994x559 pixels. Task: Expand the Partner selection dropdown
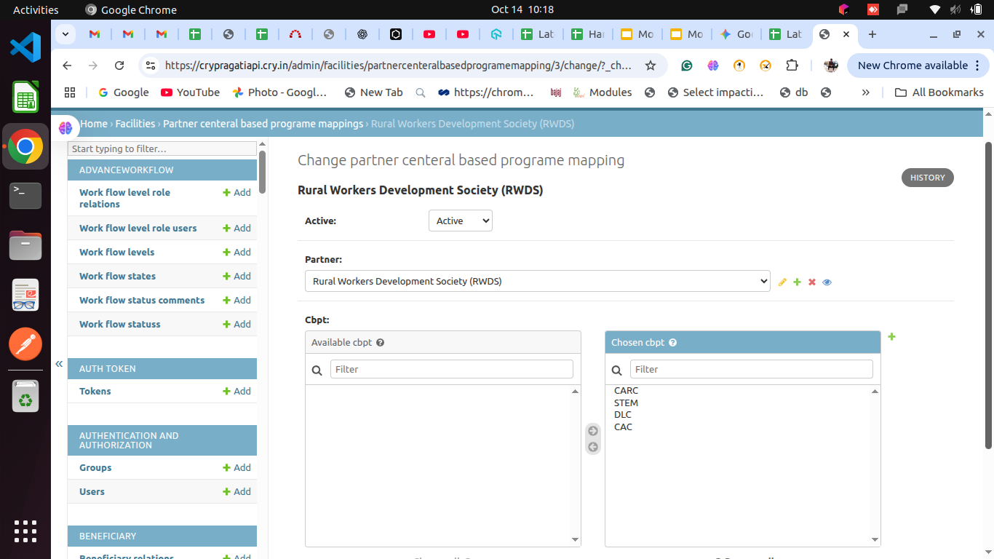click(x=537, y=281)
